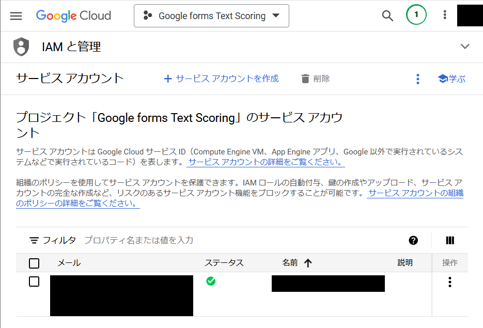Screen dimensions: 483x328
Task: Click the 削除 trash button
Action: (x=316, y=79)
